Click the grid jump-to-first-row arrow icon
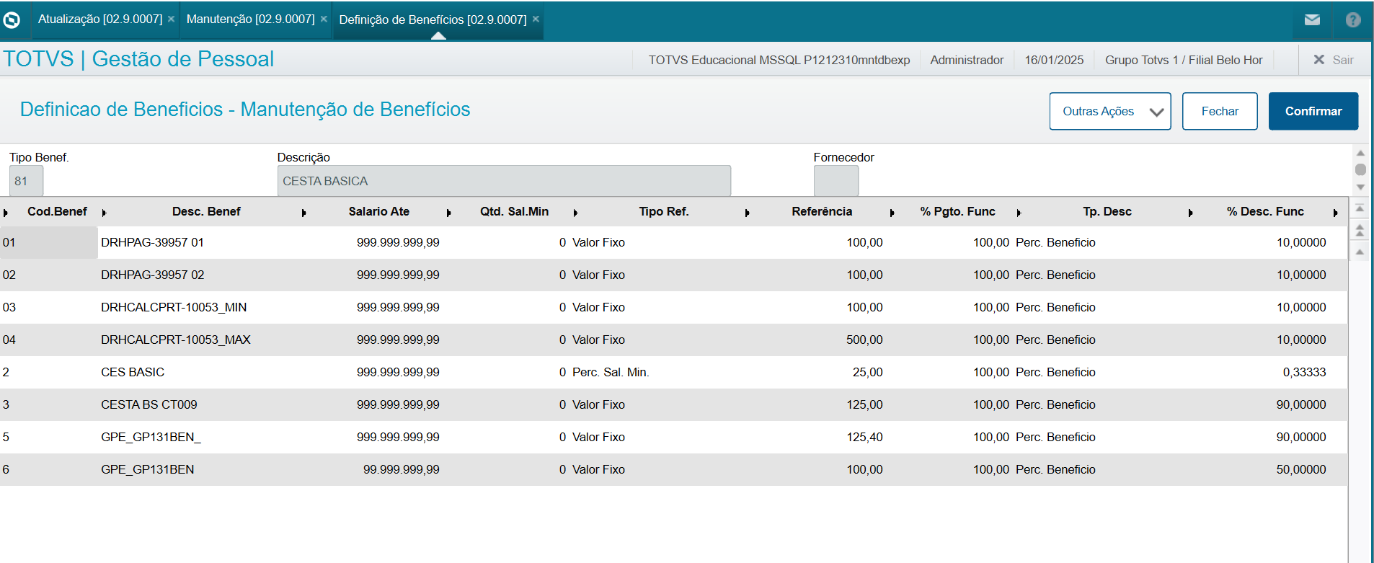The height and width of the screenshot is (563, 1374). 1360,208
